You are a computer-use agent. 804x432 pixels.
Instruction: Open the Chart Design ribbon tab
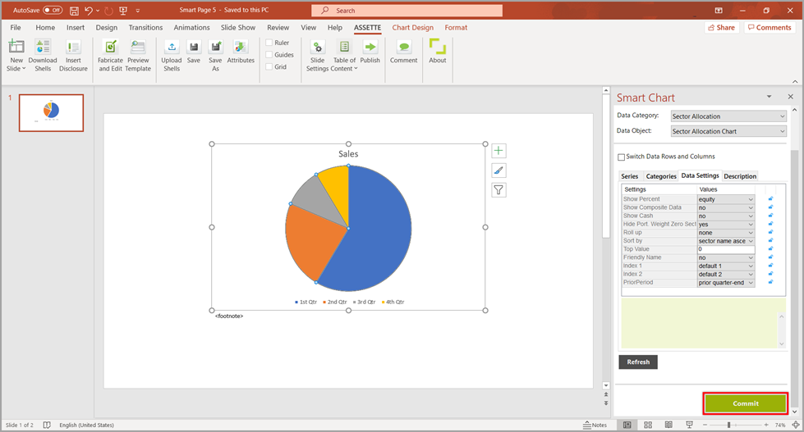pos(413,28)
